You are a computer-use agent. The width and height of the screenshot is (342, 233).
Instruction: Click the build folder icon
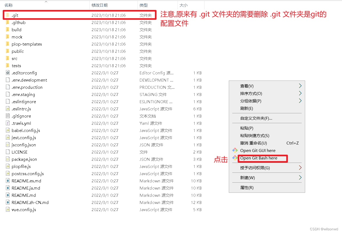(x=7, y=30)
